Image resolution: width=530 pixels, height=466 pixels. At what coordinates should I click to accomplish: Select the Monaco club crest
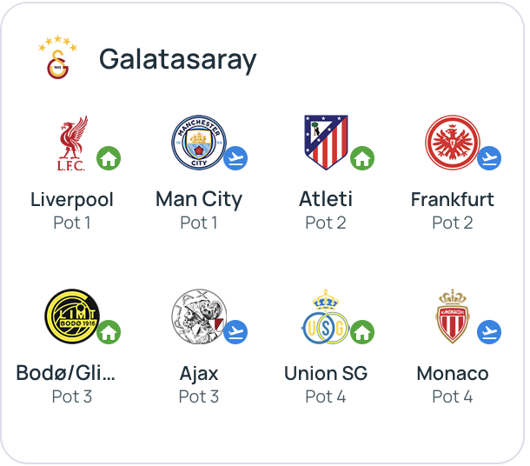[452, 316]
